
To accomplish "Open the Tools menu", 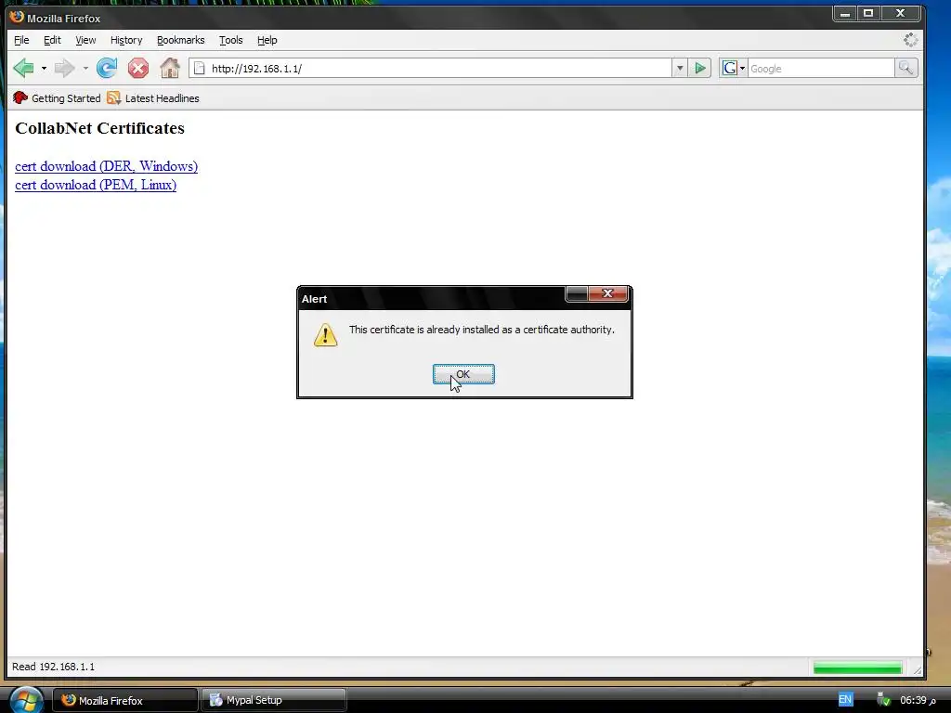I will coord(231,40).
